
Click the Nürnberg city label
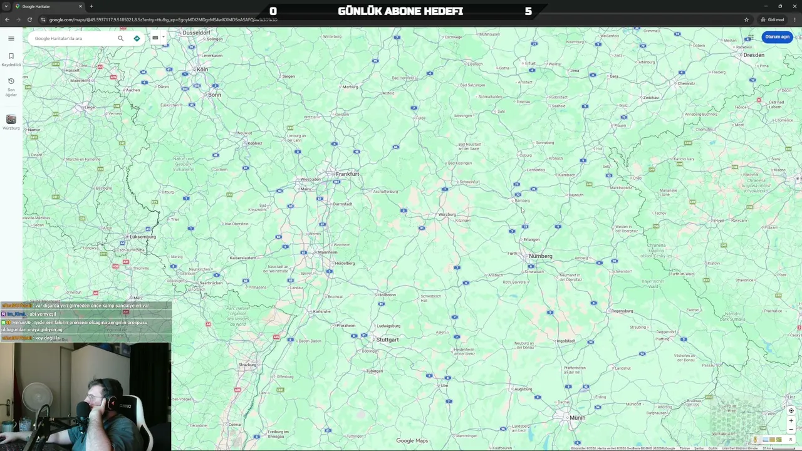tap(540, 256)
